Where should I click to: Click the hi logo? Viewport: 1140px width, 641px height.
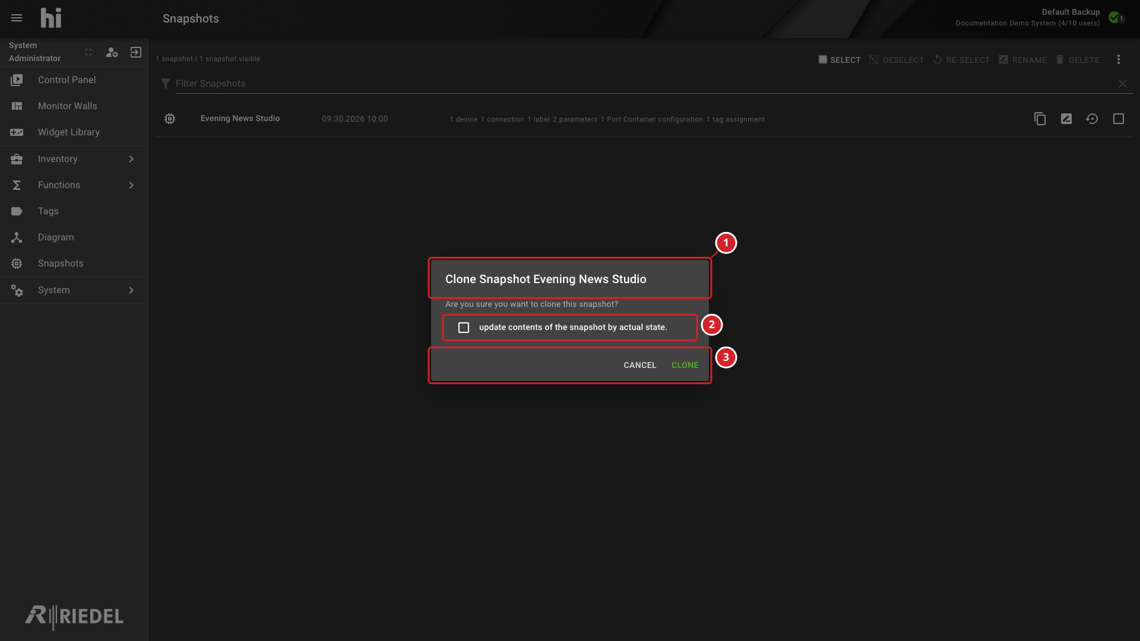pos(51,18)
